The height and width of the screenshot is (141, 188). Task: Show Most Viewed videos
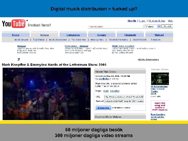21,40
